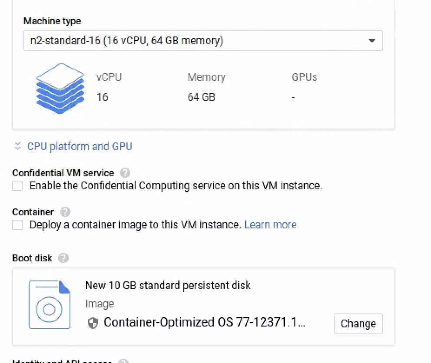Open the Machine type dropdown arrow
The height and width of the screenshot is (363, 431).
coord(371,41)
